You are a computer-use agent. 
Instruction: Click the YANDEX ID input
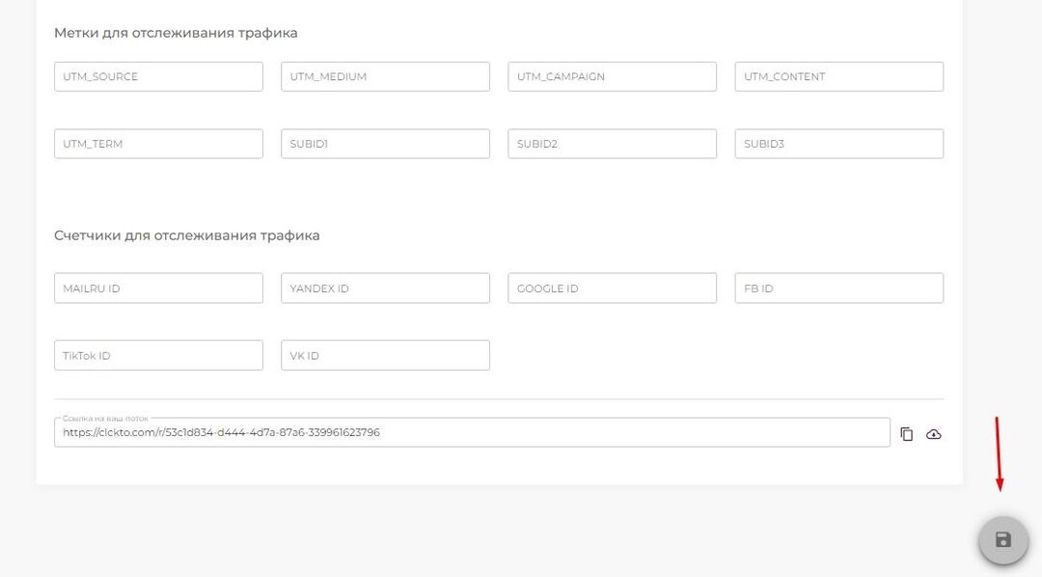coord(385,288)
